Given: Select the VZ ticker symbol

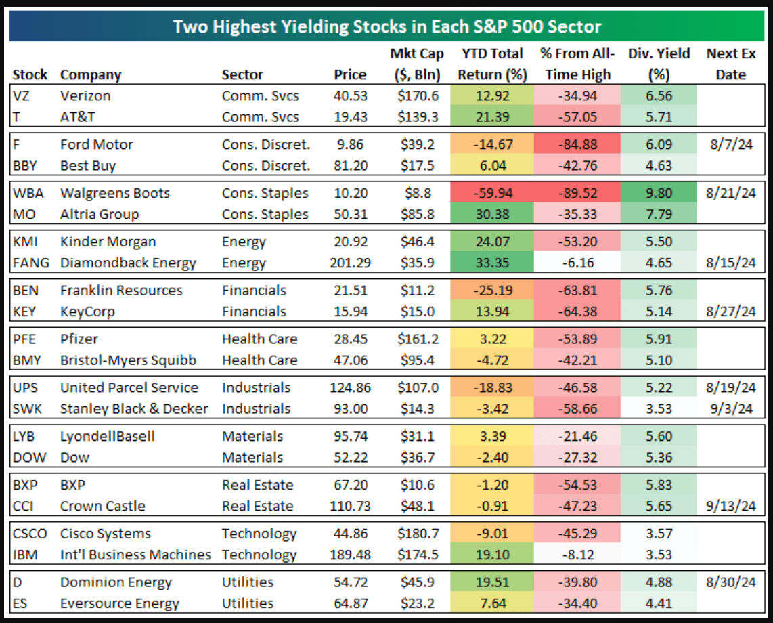Looking at the screenshot, I should [22, 96].
